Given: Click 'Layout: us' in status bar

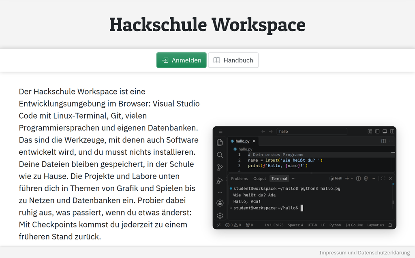Looking at the screenshot, I should (375, 225).
